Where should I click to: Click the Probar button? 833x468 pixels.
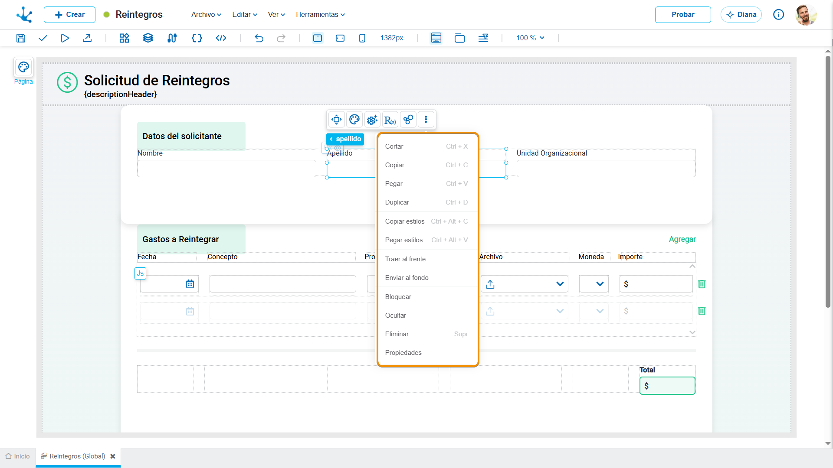[683, 15]
